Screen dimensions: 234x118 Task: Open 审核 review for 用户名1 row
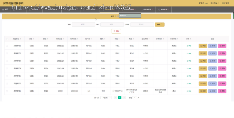coord(189,46)
